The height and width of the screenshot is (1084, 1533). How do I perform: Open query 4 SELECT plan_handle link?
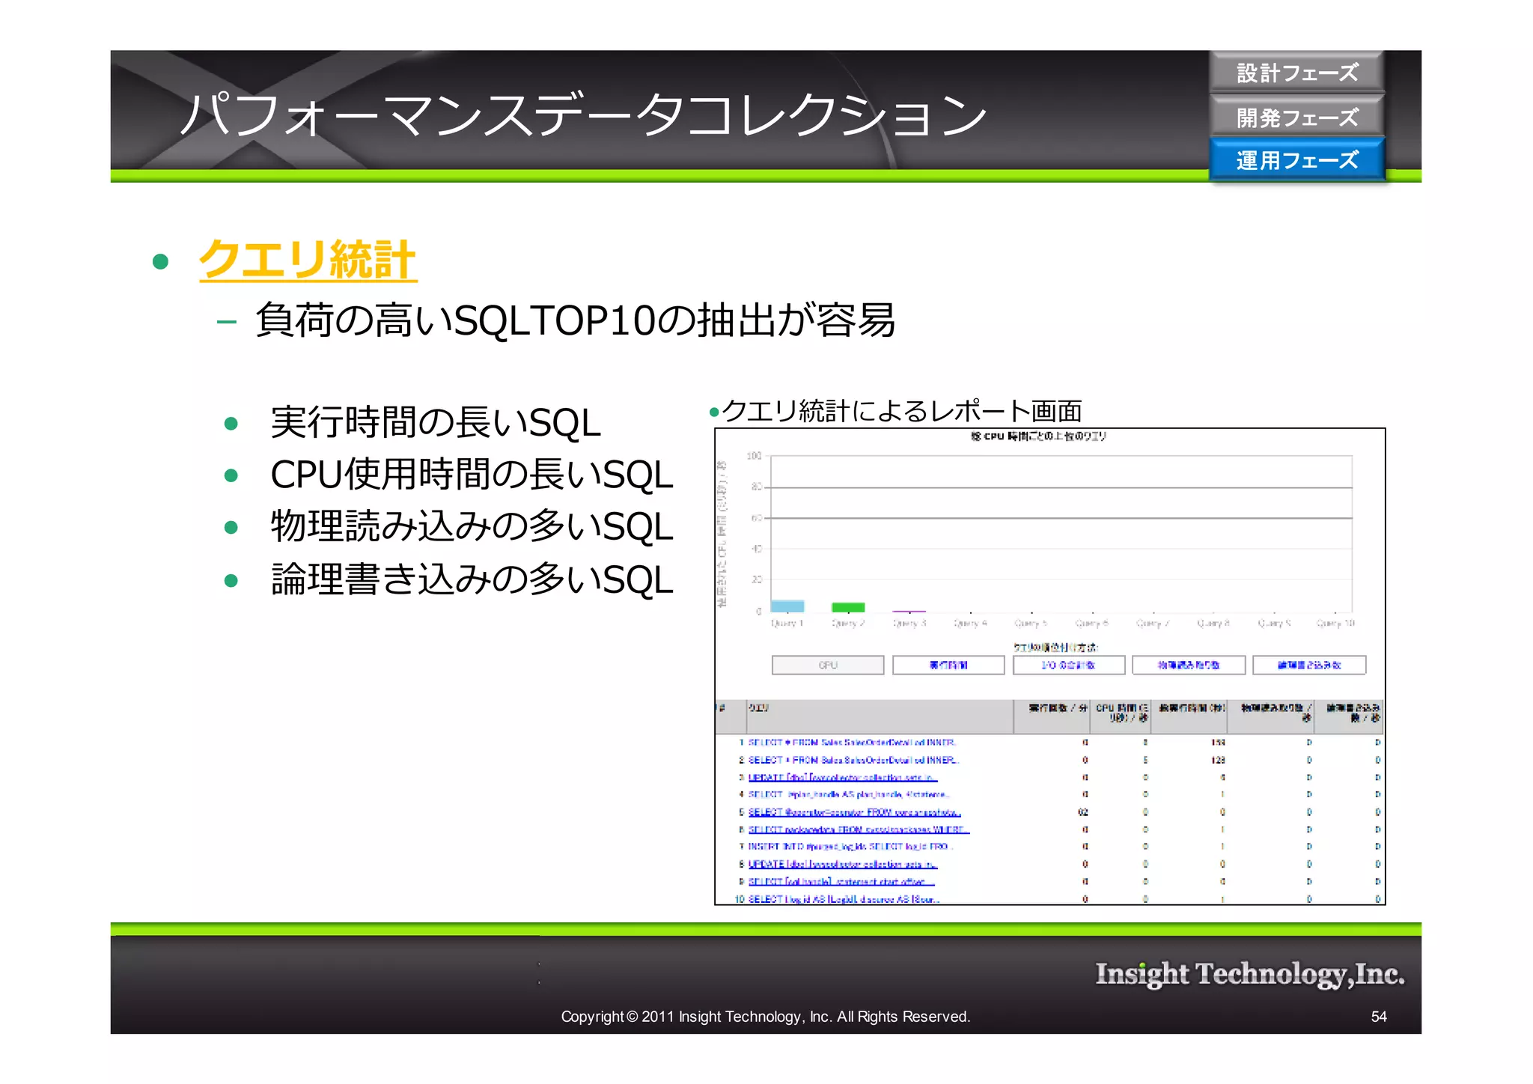point(849,794)
